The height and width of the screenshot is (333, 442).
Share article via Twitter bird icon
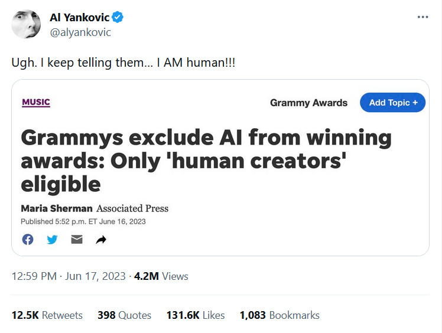tap(52, 239)
